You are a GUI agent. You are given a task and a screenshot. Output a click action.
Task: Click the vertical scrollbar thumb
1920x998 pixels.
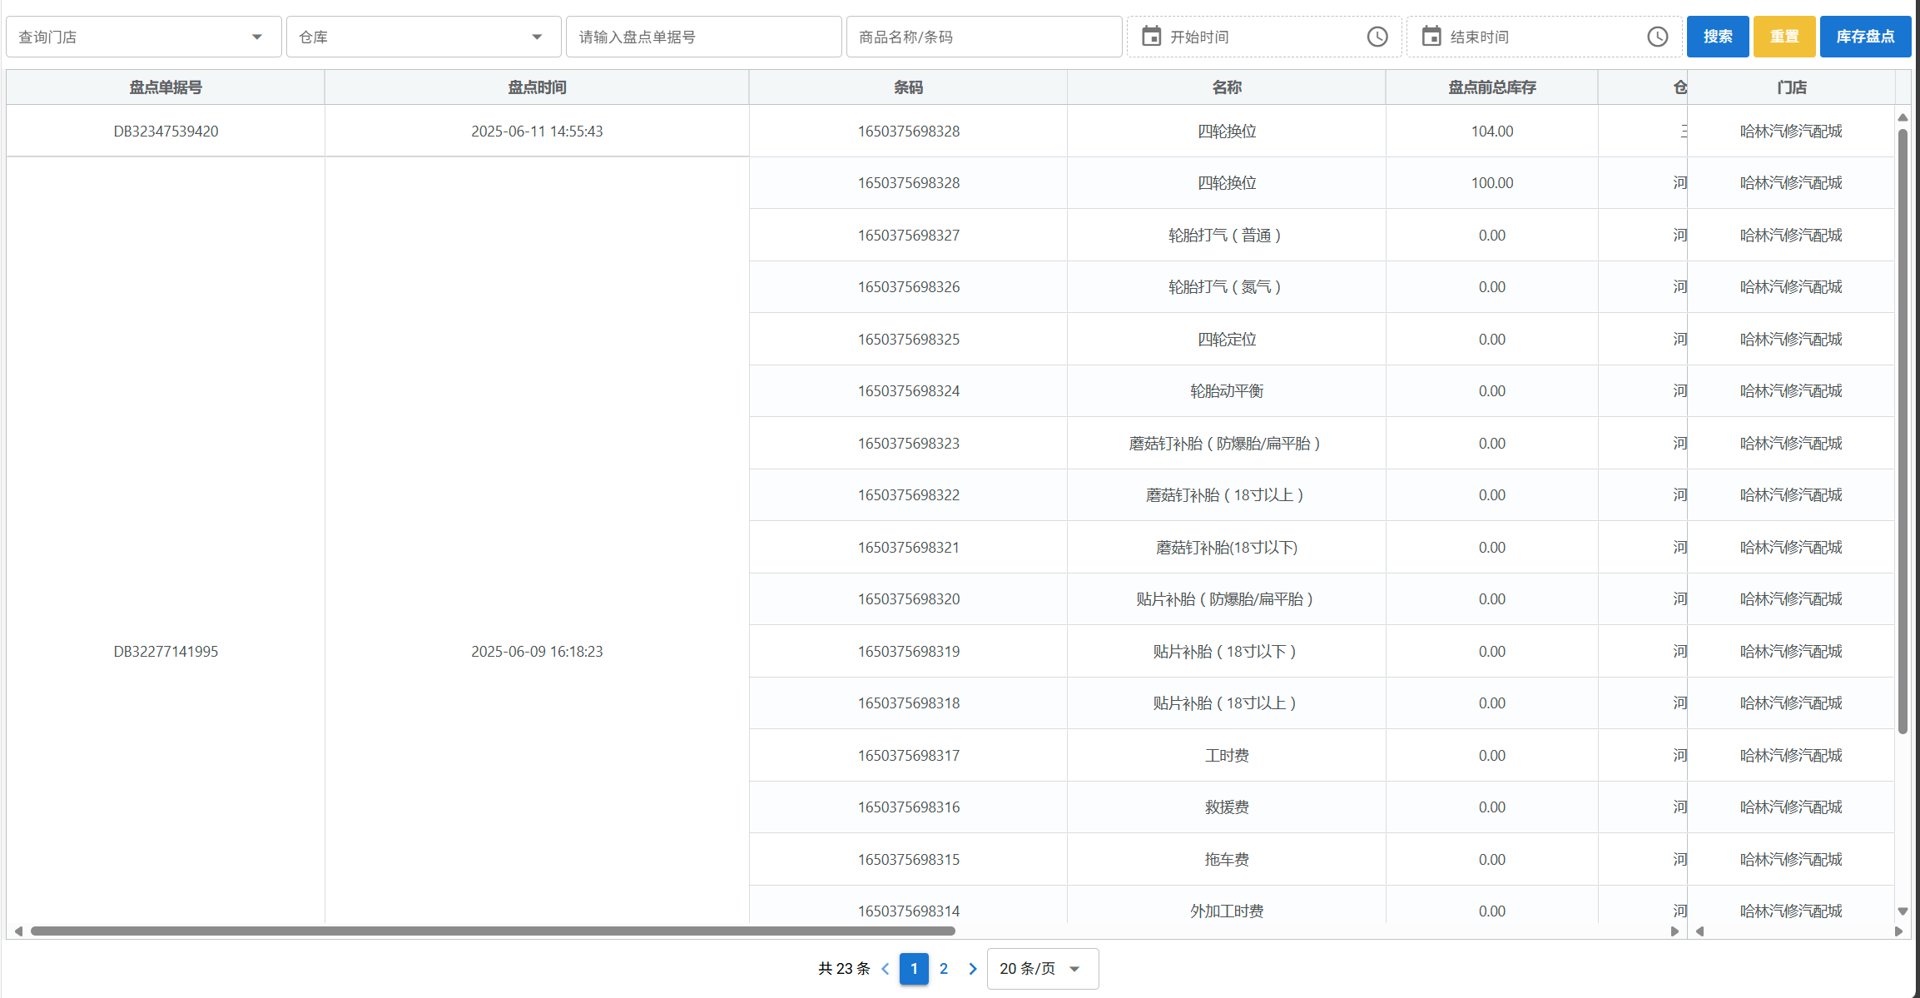click(1903, 431)
